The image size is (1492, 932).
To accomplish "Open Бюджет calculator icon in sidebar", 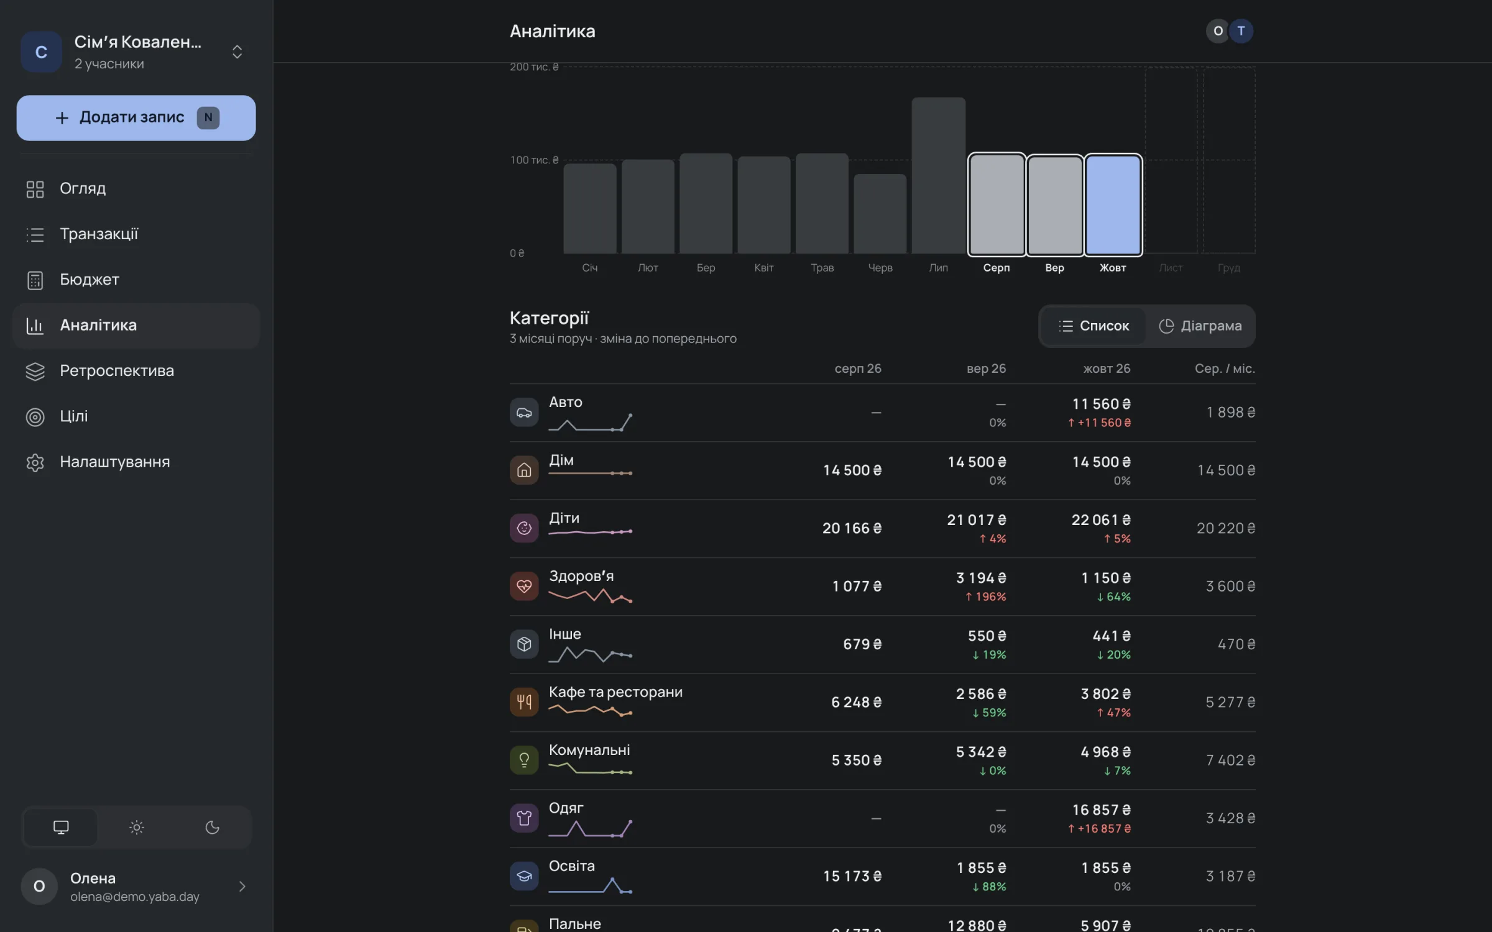I will [35, 280].
